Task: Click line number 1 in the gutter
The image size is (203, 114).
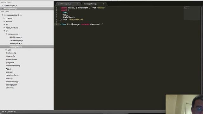Action: point(56,8)
